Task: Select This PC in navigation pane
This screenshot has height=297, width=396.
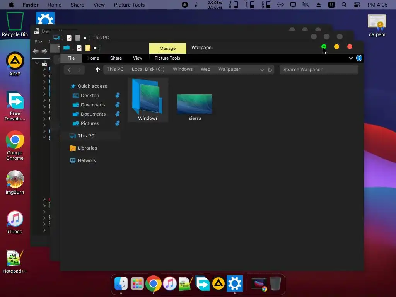Action: click(86, 136)
